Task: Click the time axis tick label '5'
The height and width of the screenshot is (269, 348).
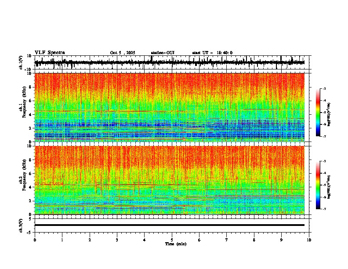Action: tap(172, 240)
